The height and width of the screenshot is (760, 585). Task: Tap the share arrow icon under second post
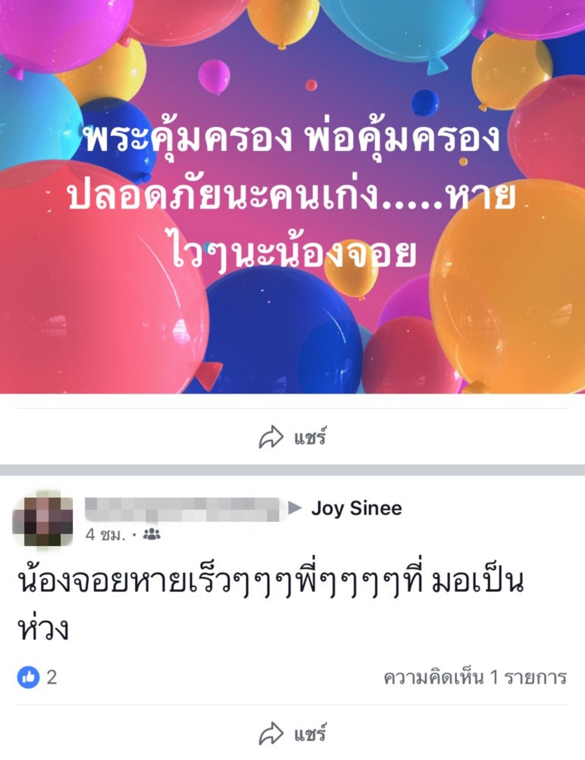[271, 734]
